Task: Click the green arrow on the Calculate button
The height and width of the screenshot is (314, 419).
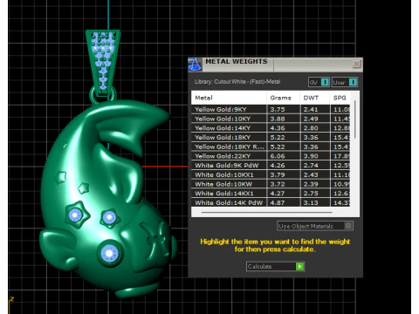Action: 299,266
